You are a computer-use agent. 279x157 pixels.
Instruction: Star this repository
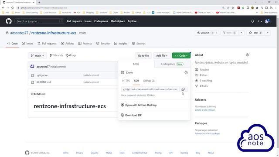pyautogui.click(x=255, y=33)
